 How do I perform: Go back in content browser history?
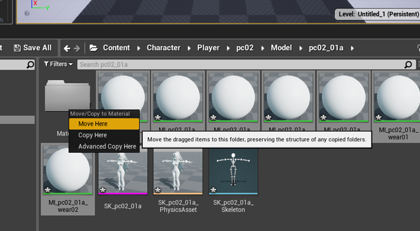click(x=67, y=48)
